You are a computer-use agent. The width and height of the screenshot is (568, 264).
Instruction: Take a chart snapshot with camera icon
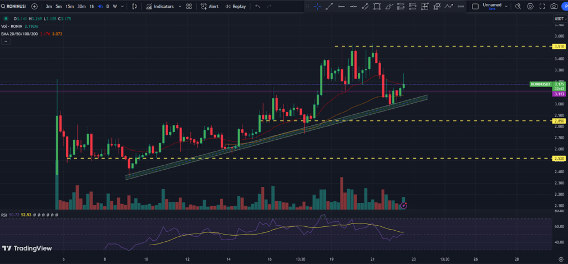point(554,6)
